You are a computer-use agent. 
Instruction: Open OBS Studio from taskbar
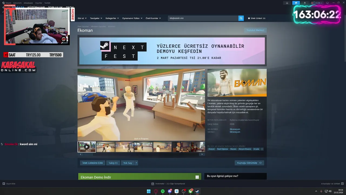coord(184,191)
